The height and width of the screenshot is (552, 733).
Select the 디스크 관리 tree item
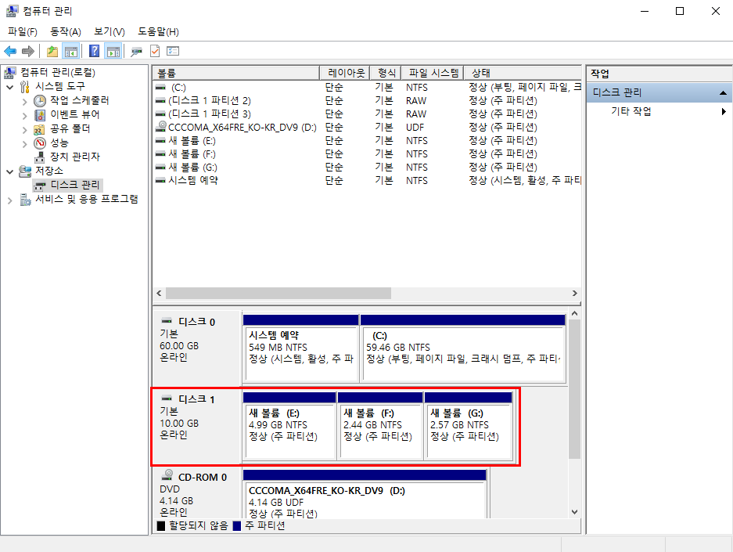click(75, 185)
